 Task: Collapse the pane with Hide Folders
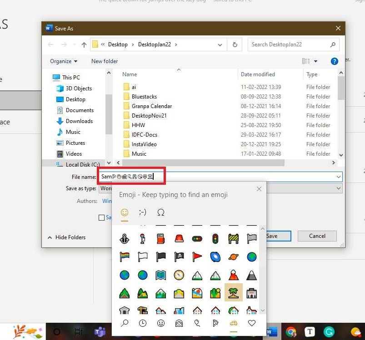[x=66, y=237]
